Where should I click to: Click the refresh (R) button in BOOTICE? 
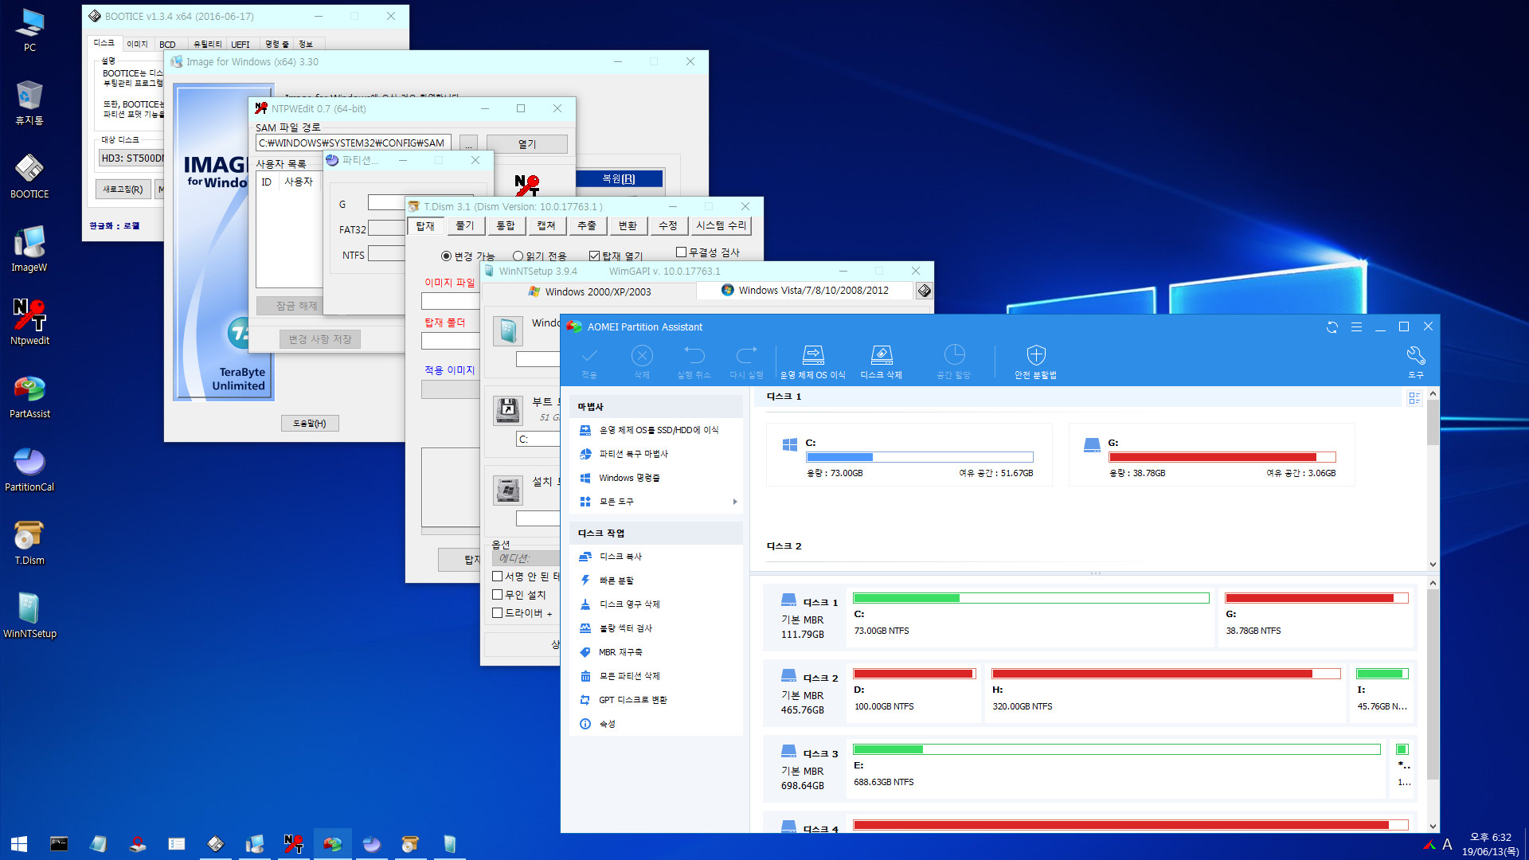point(123,190)
